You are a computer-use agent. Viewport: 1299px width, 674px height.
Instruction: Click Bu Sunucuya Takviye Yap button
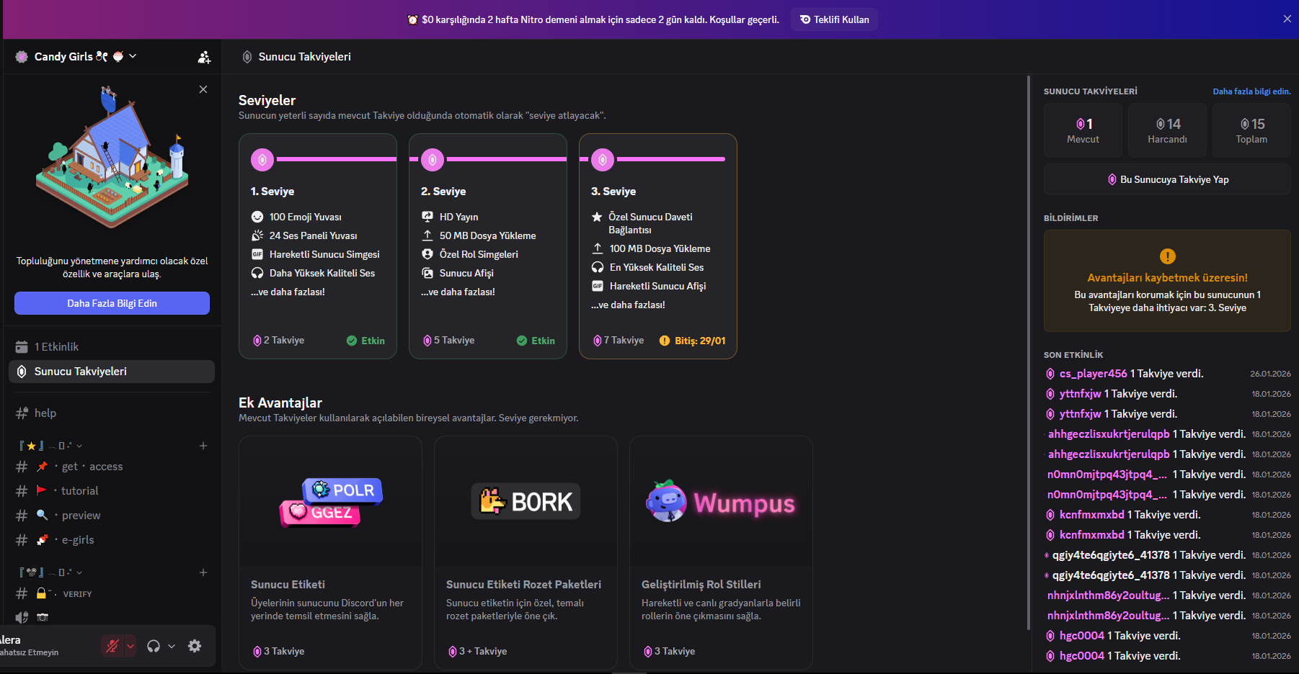coord(1167,179)
